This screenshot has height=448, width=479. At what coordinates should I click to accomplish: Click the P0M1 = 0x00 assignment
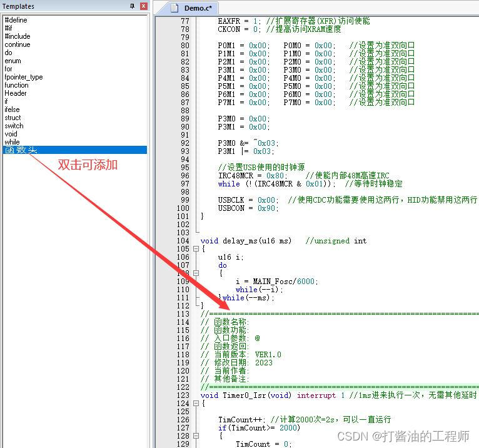click(244, 46)
